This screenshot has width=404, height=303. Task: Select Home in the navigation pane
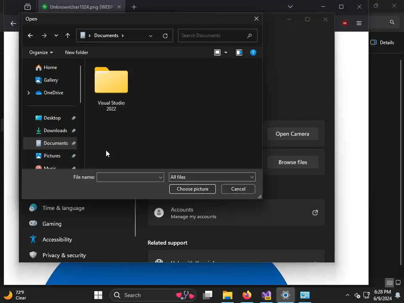tap(50, 67)
